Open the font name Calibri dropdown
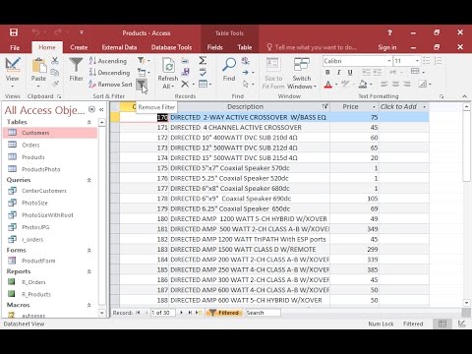This screenshot has width=472, height=354. coord(389,61)
